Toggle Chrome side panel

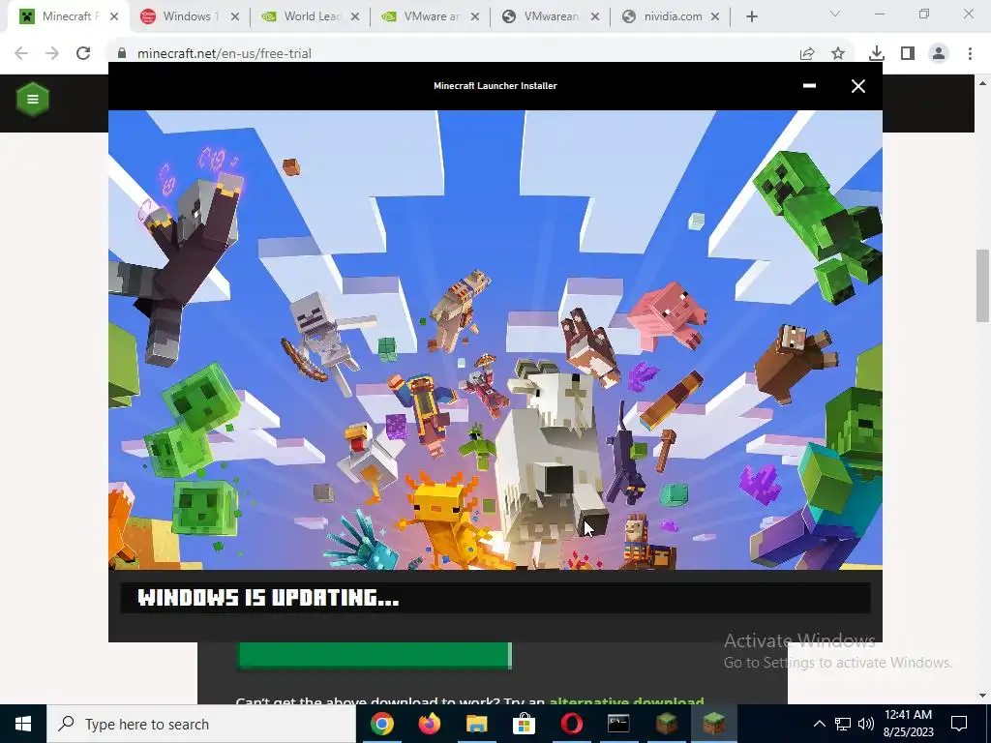[x=908, y=53]
